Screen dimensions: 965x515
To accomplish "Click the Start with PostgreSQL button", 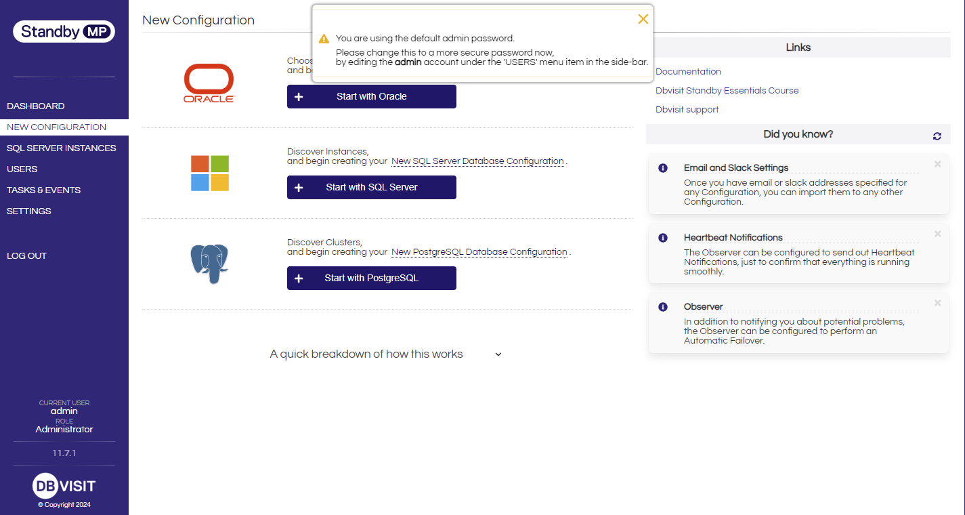I will click(372, 278).
